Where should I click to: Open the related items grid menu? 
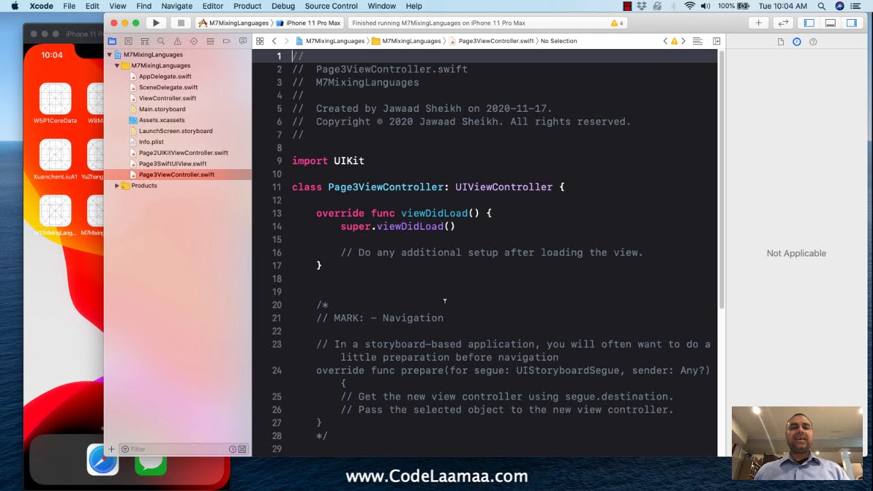260,41
